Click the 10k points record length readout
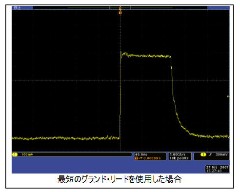The width and height of the screenshot is (240, 192). (179, 158)
